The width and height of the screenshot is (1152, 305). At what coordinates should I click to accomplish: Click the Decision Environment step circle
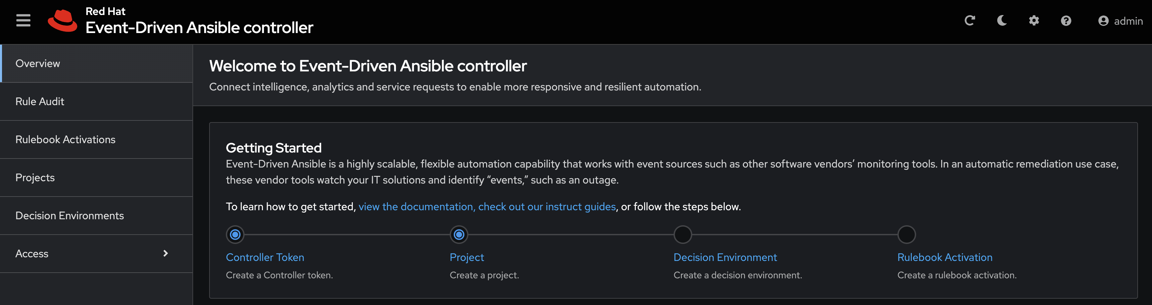tap(683, 235)
